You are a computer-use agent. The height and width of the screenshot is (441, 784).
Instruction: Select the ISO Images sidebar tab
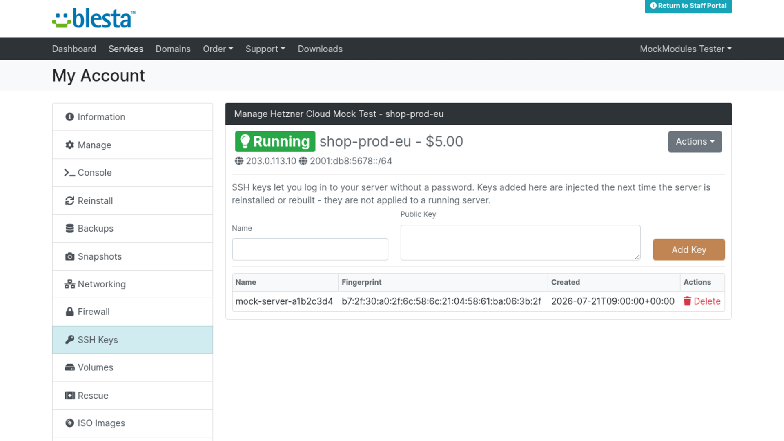click(x=133, y=423)
